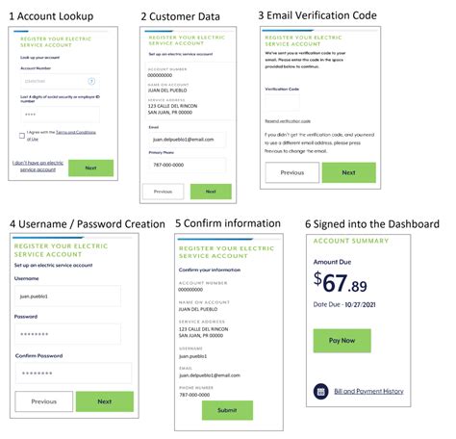This screenshot has height=439, width=456.
Task: Check the Terms and Conditions agreement box
Action: pos(22,136)
